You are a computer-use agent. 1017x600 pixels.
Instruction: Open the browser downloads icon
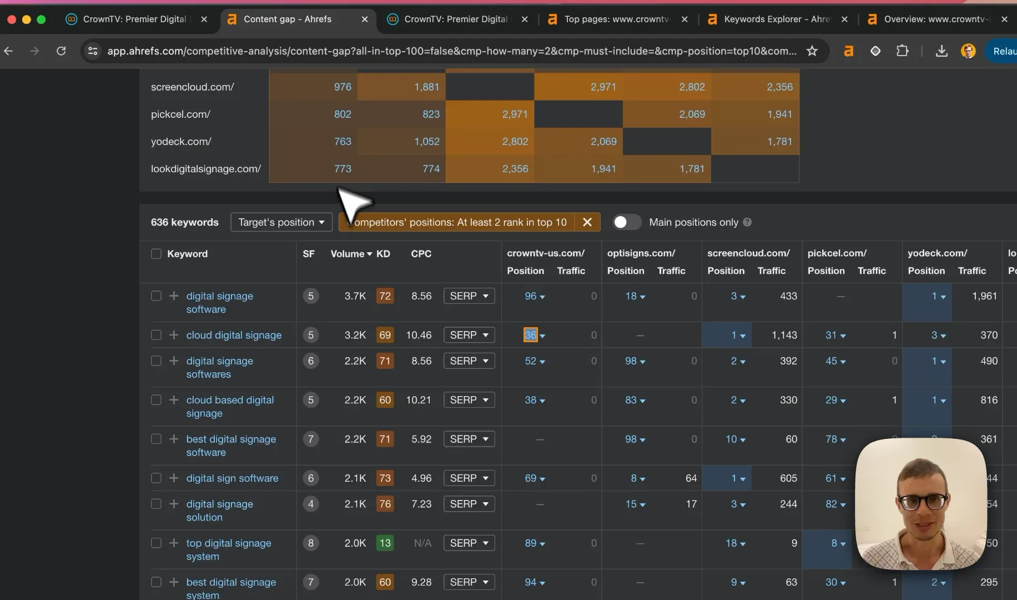pyautogui.click(x=942, y=51)
